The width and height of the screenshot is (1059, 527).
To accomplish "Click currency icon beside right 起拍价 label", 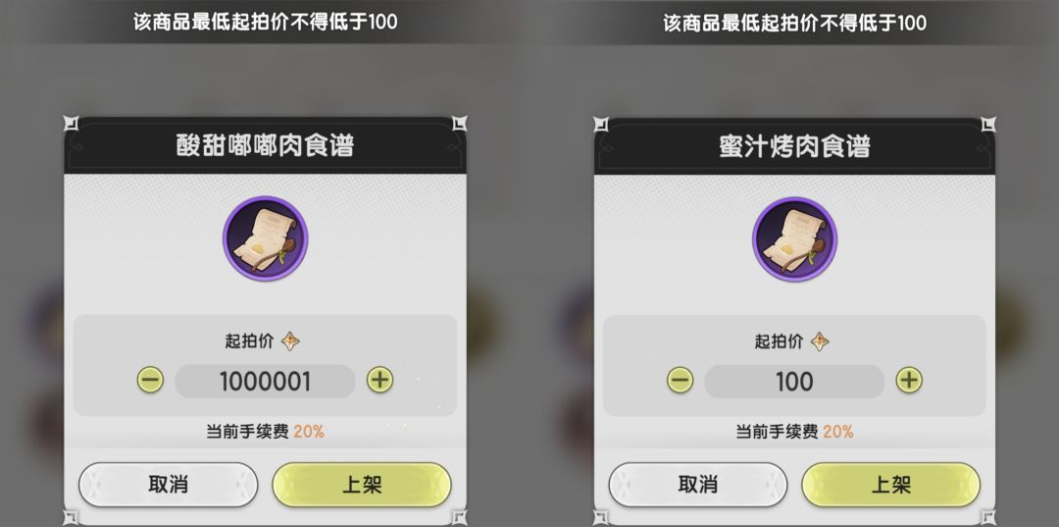I will click(820, 342).
